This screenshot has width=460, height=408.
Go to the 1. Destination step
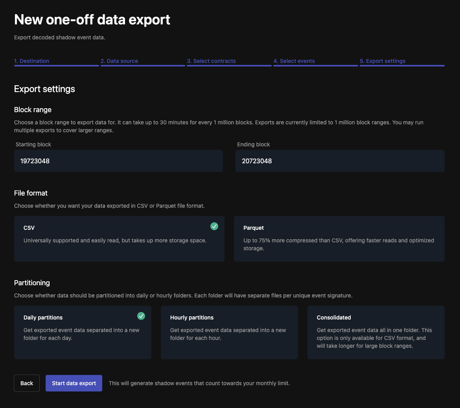pos(32,61)
